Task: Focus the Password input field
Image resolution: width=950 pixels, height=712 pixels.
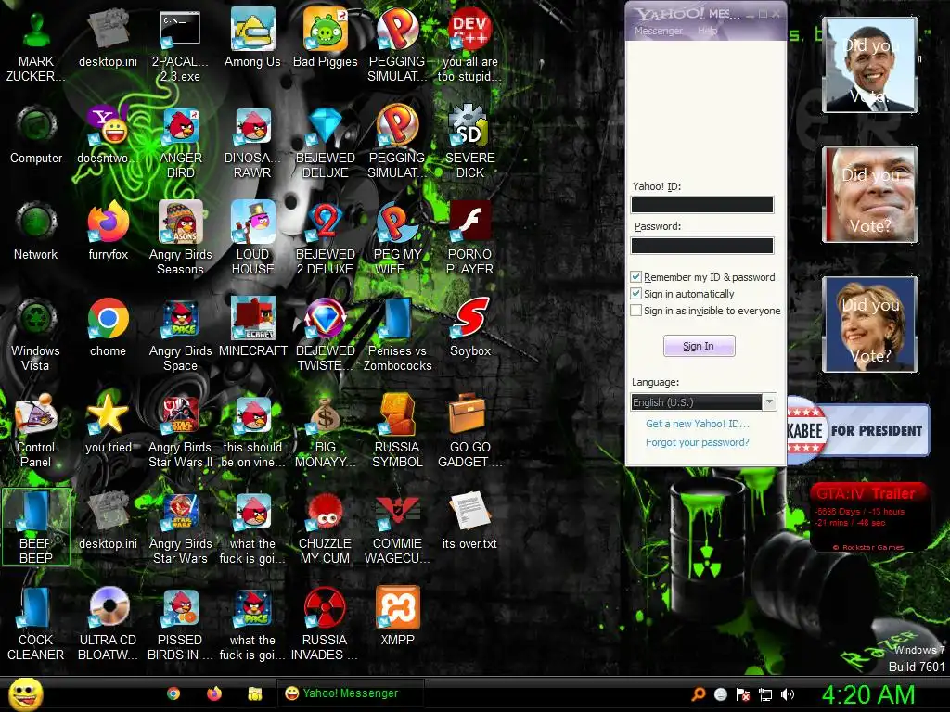Action: click(x=702, y=245)
